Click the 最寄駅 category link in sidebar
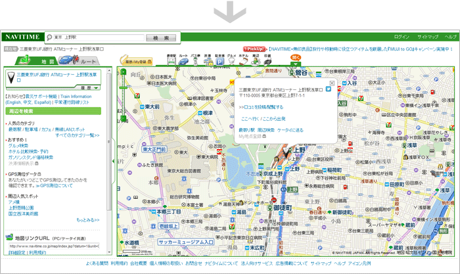The height and width of the screenshot is (274, 460). tap(14, 129)
